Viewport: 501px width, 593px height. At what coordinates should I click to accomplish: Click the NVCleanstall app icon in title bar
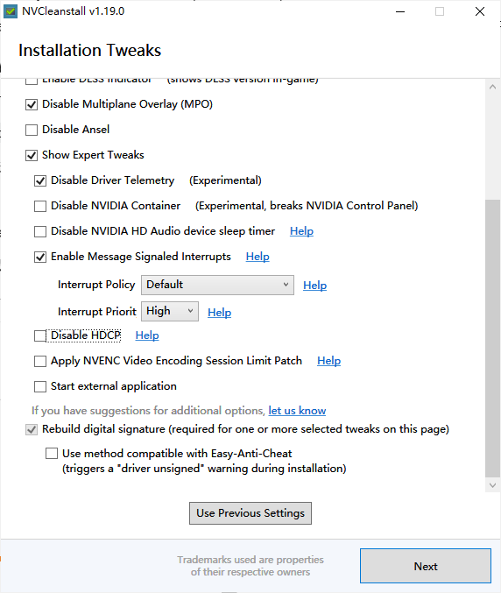tap(11, 11)
